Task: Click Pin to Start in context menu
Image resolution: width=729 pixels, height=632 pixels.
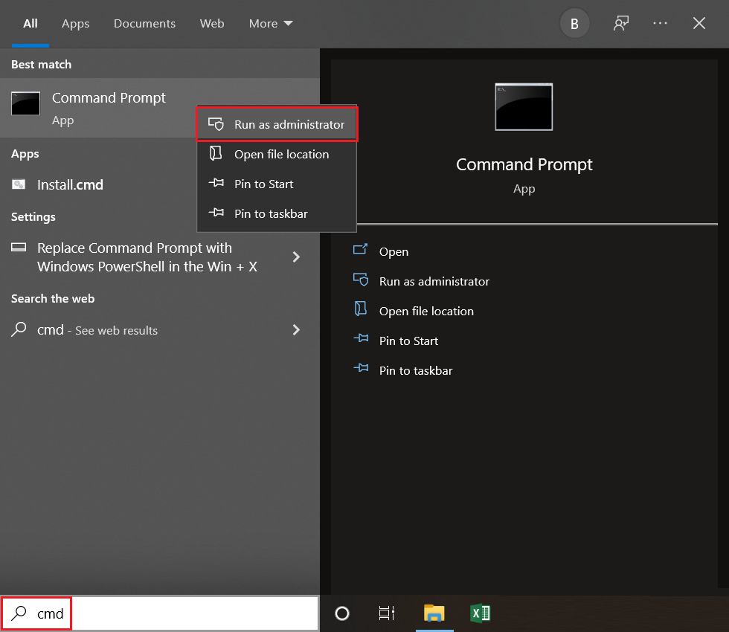Action: tap(277, 184)
